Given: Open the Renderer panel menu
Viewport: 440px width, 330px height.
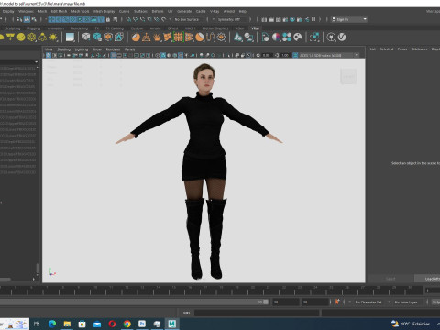Looking at the screenshot, I should tap(113, 49).
